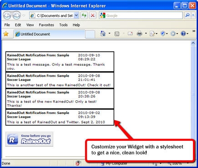Image resolution: width=198 pixels, height=168 pixels.
Task: Open the Favorites menu
Action: click(x=46, y=25)
